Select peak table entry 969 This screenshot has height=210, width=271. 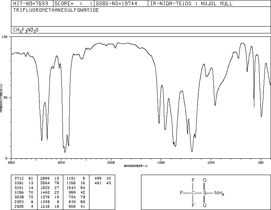point(72,192)
